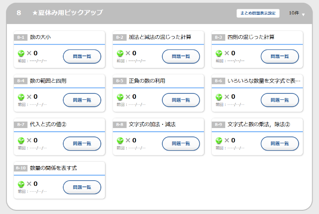Click the green sprout icon in card 8-1

tap(21, 53)
